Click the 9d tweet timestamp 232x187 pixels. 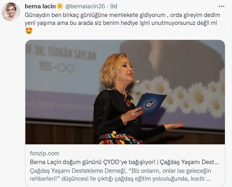pos(114,6)
